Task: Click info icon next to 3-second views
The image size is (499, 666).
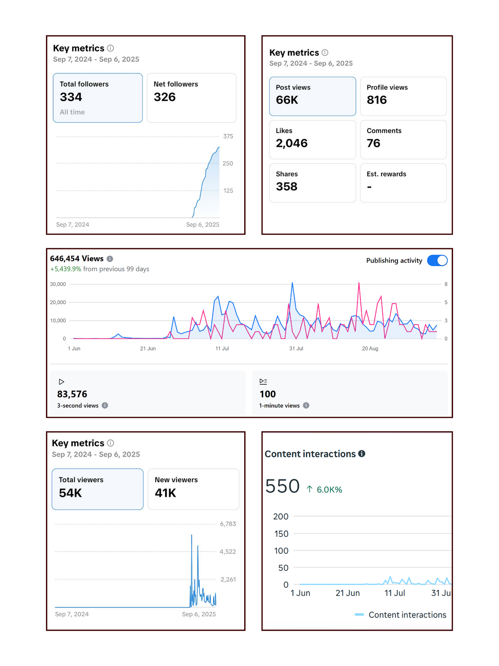Action: 105,405
